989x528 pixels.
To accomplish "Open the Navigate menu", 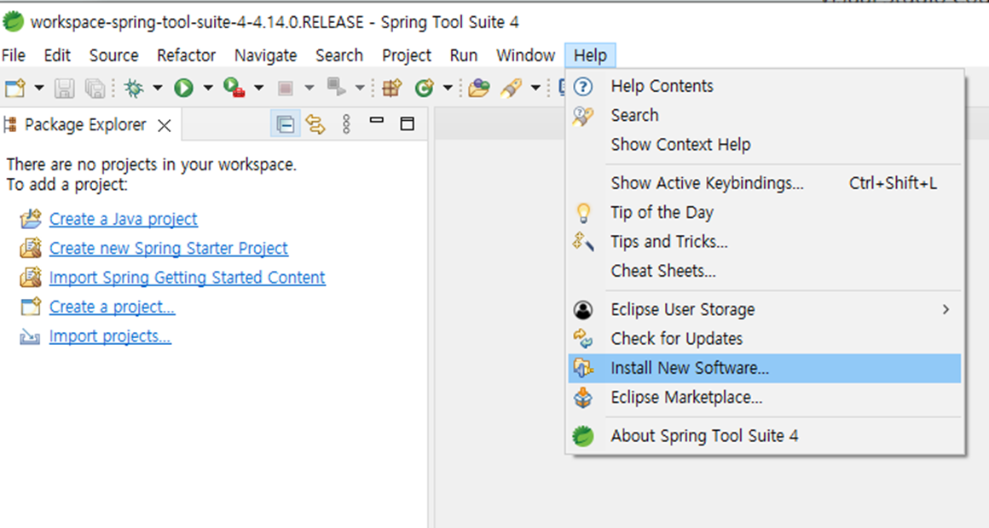I will coord(265,55).
